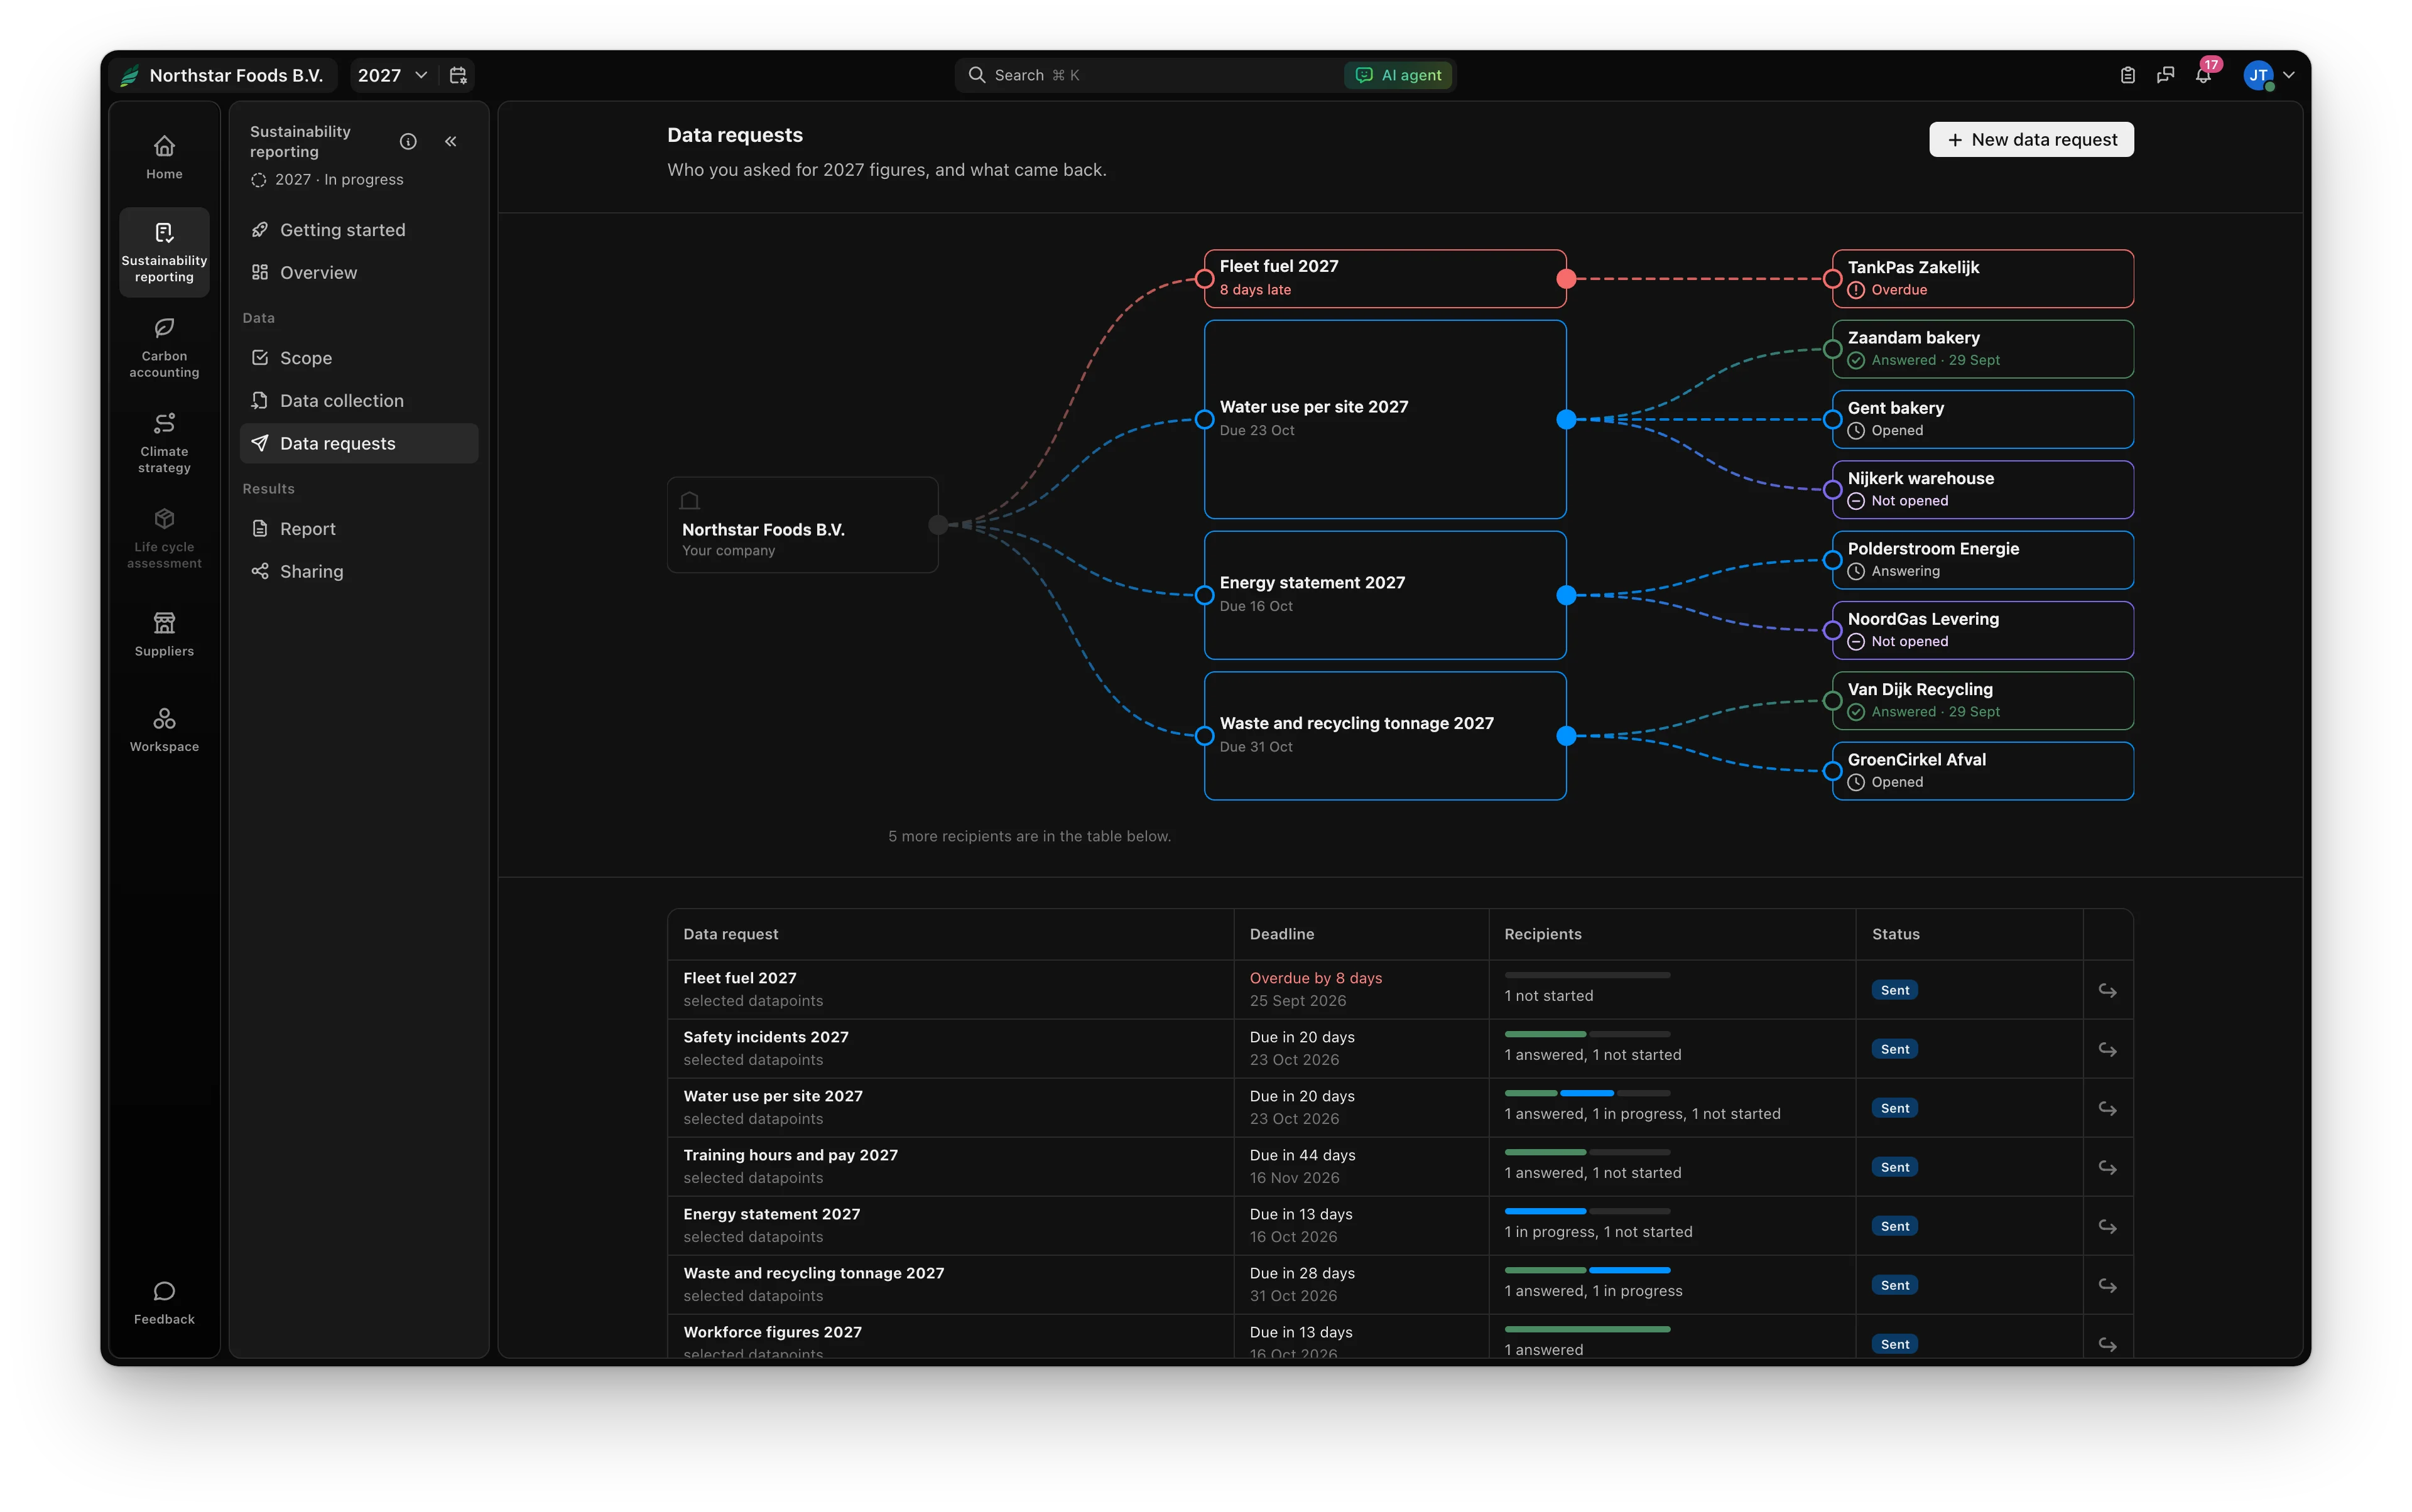Click the New data request button
The image size is (2412, 1512).
click(2031, 140)
